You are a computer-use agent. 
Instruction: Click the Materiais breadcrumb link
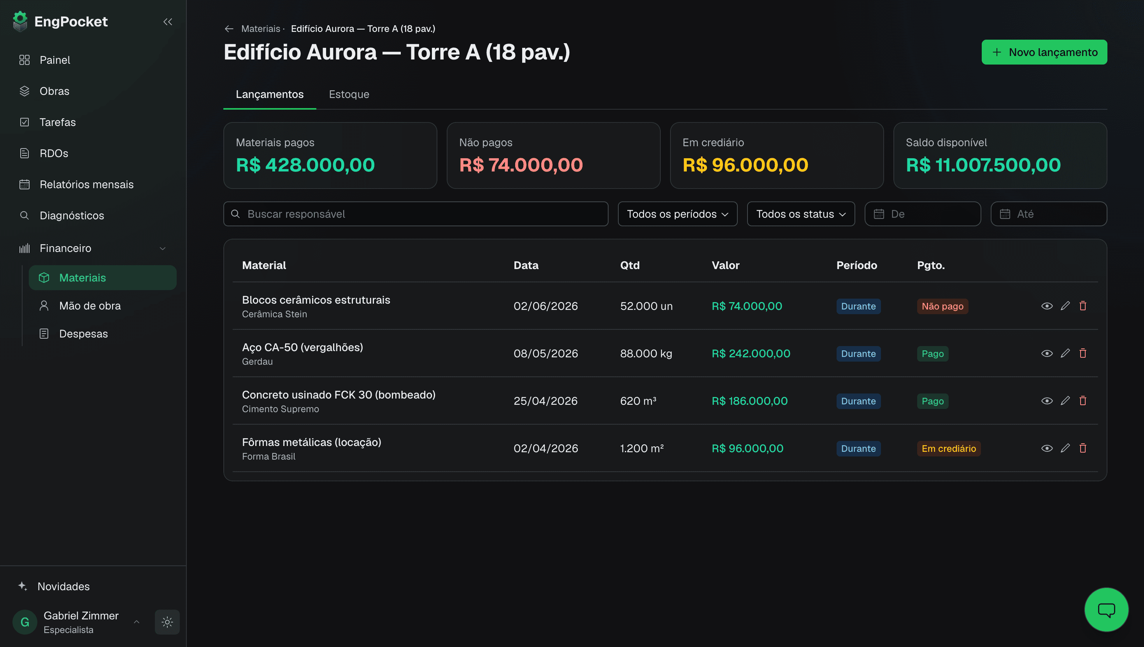261,29
